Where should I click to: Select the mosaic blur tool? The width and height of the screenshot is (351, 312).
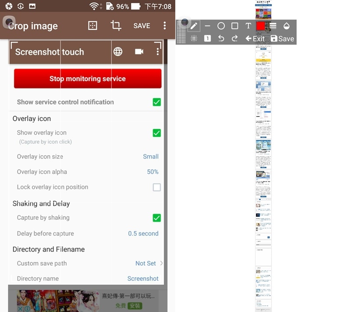(194, 39)
